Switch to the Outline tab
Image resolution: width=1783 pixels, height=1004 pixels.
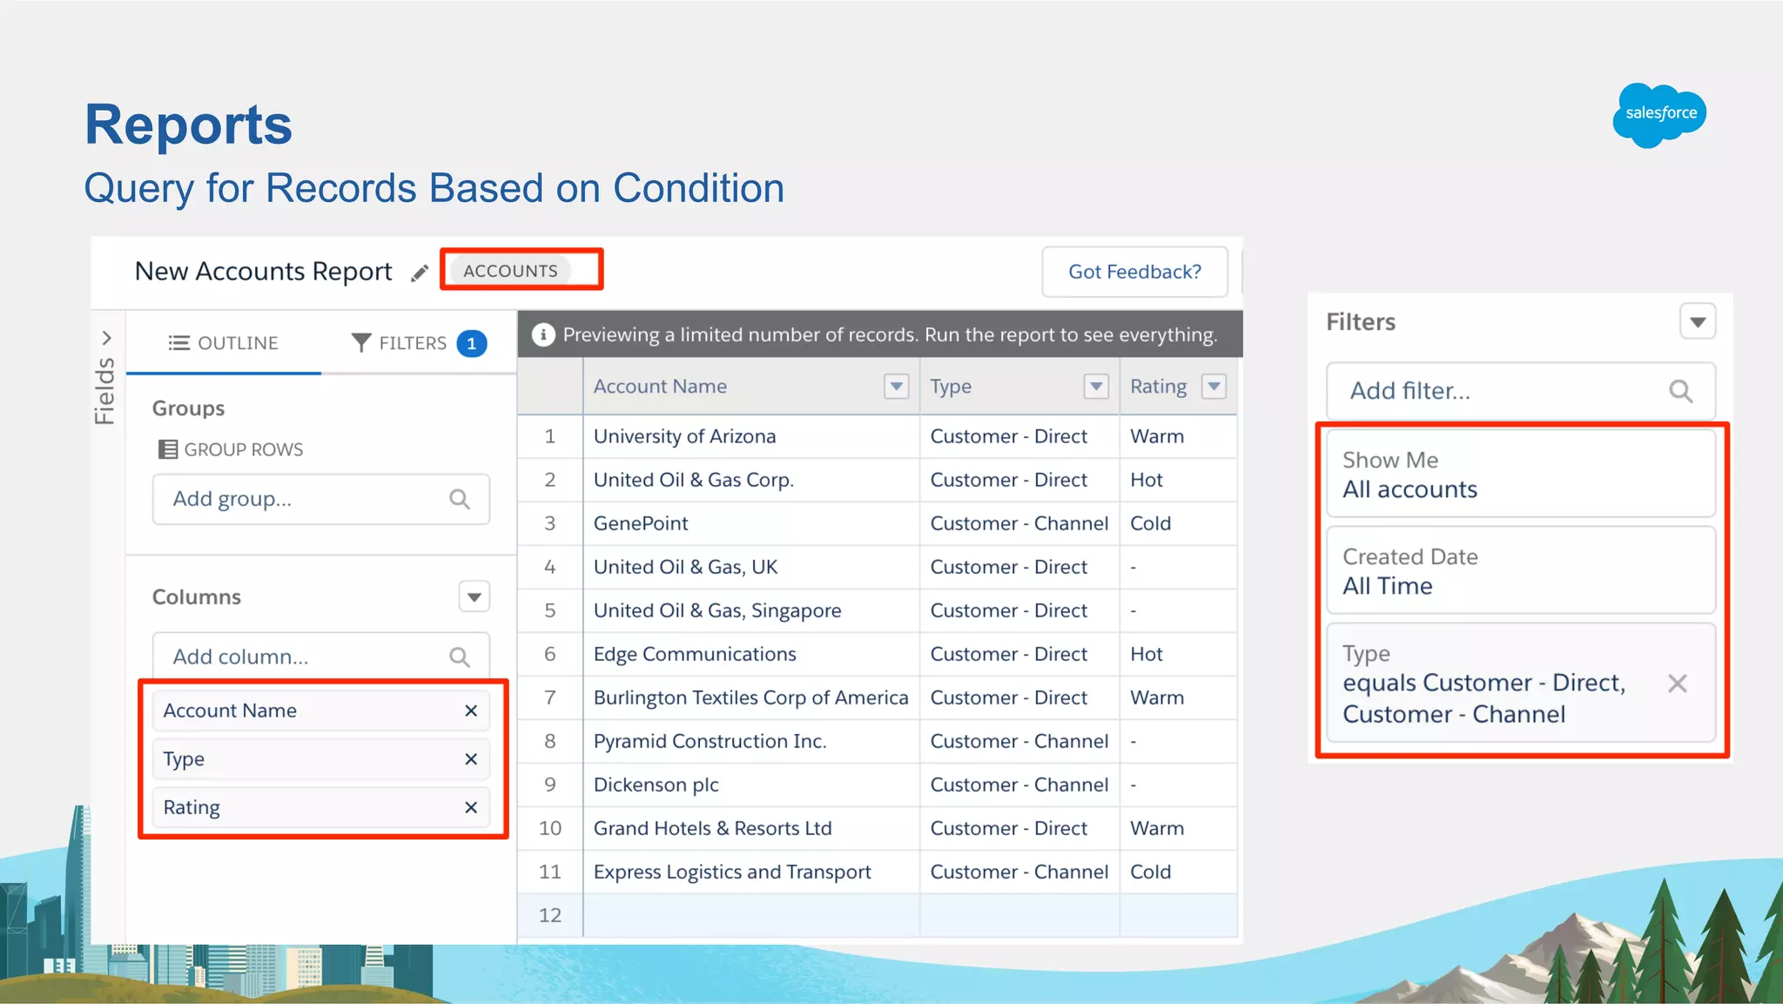(x=224, y=343)
